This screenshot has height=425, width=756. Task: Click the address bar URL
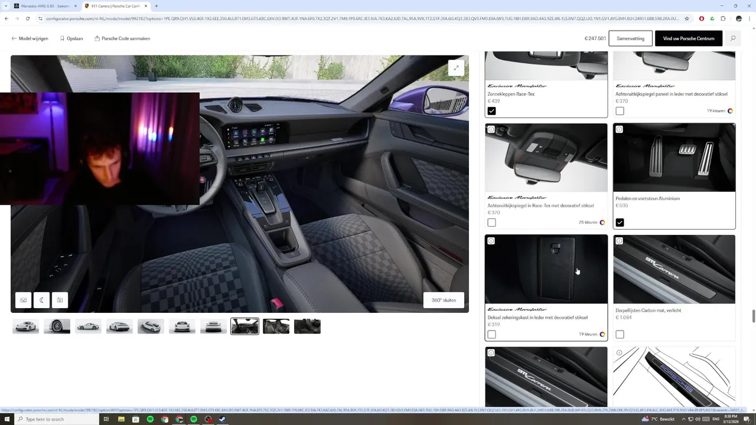tap(362, 18)
